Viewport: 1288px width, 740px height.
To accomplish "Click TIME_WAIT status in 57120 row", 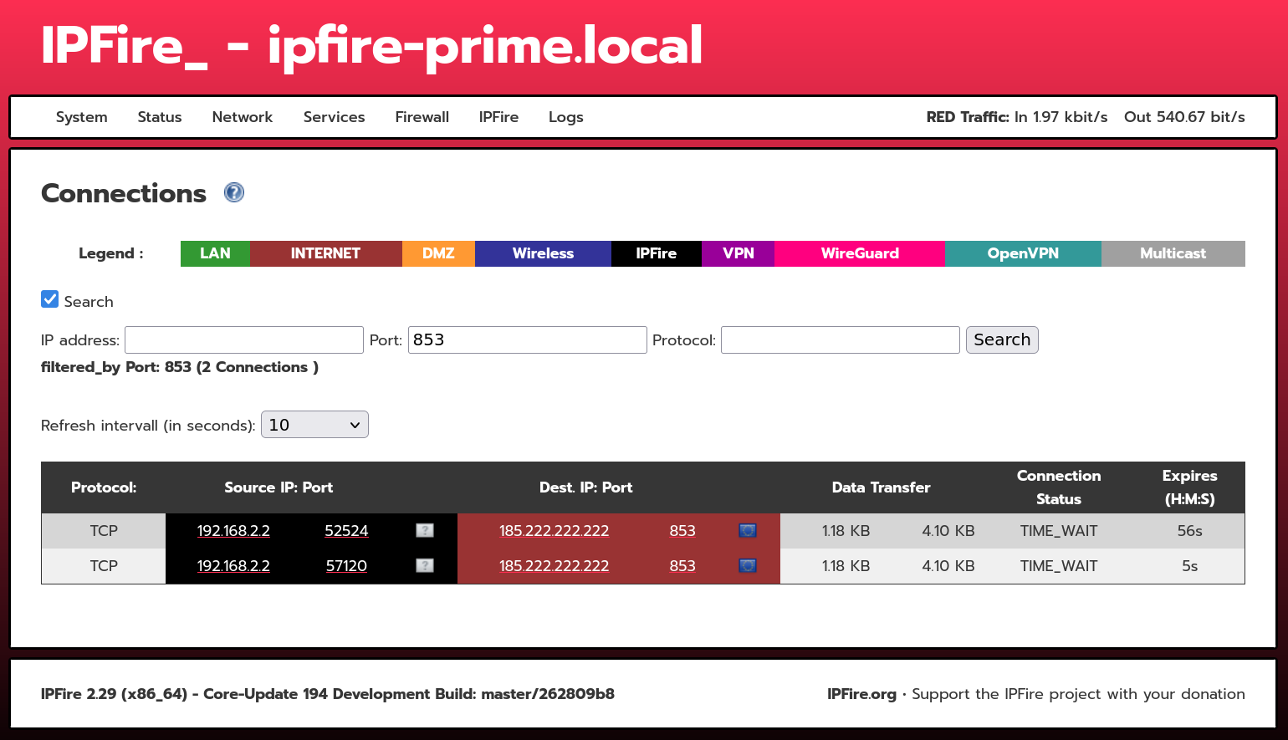I will point(1059,566).
